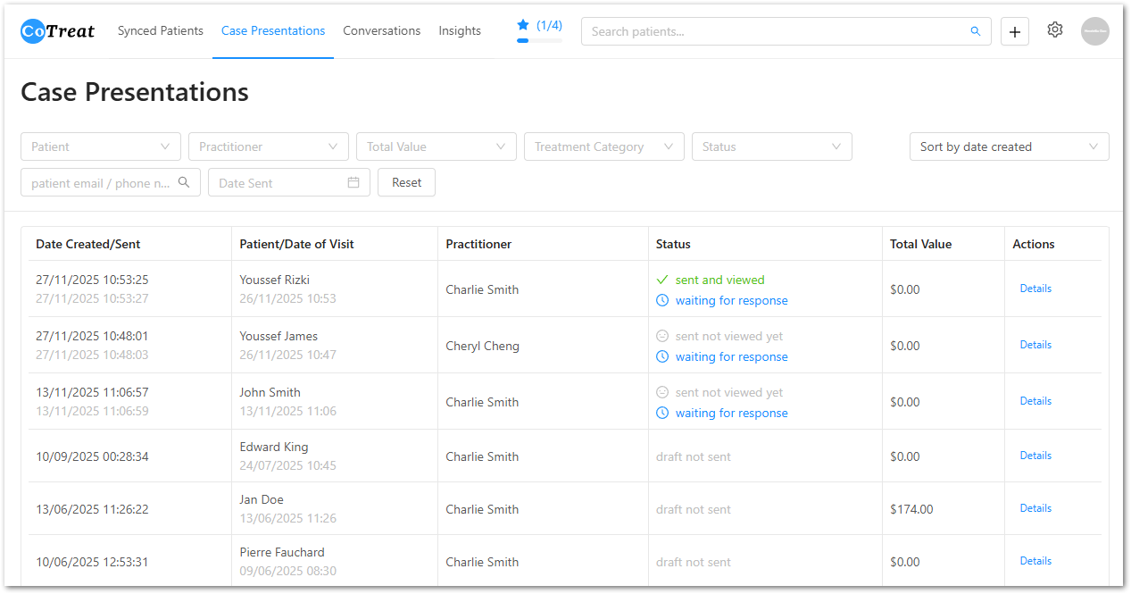Expand the Practitioner filter dropdown
The height and width of the screenshot is (594, 1131).
click(x=268, y=146)
